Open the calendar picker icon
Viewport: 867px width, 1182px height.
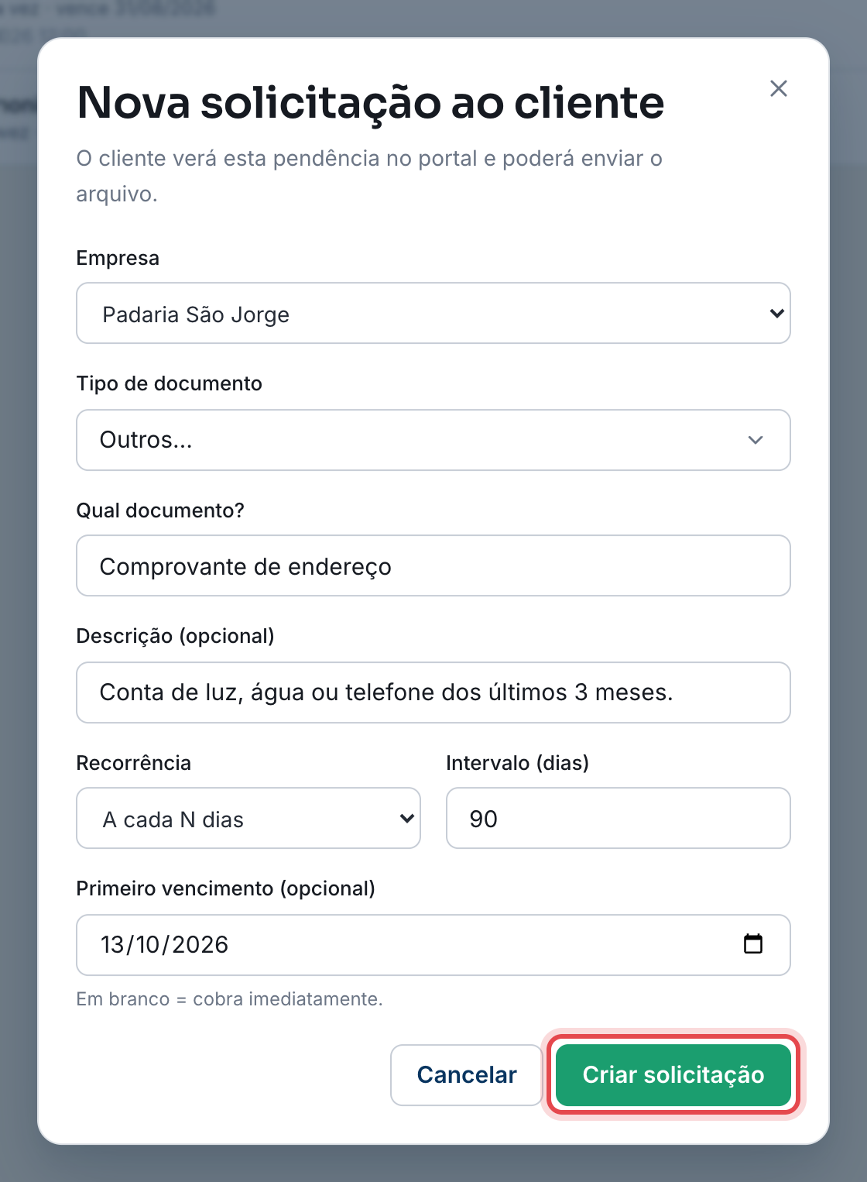coord(753,944)
